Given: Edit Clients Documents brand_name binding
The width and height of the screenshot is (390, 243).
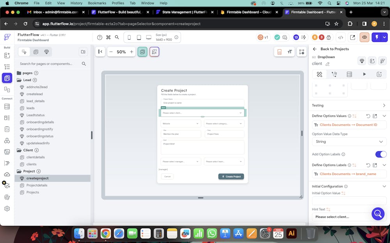Looking at the screenshot, I should click(349, 174).
